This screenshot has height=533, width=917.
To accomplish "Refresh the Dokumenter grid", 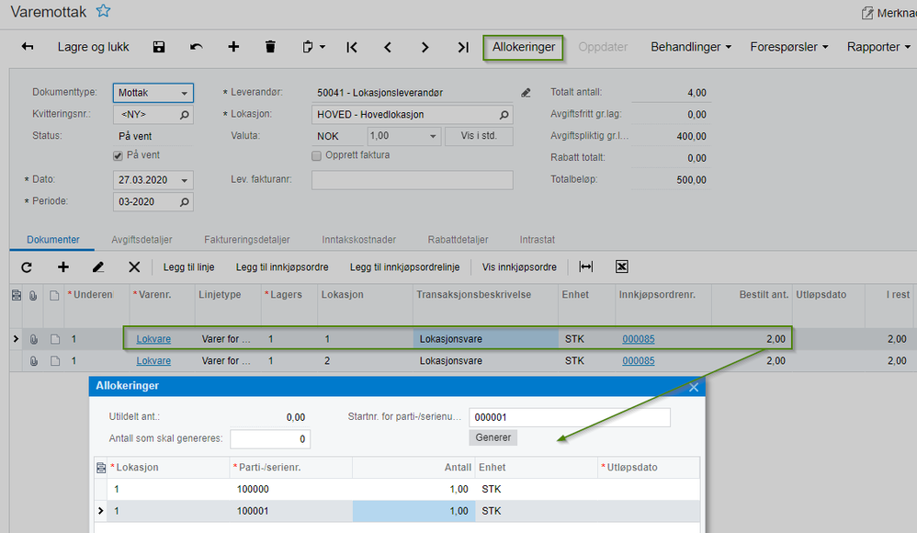I will (x=27, y=267).
